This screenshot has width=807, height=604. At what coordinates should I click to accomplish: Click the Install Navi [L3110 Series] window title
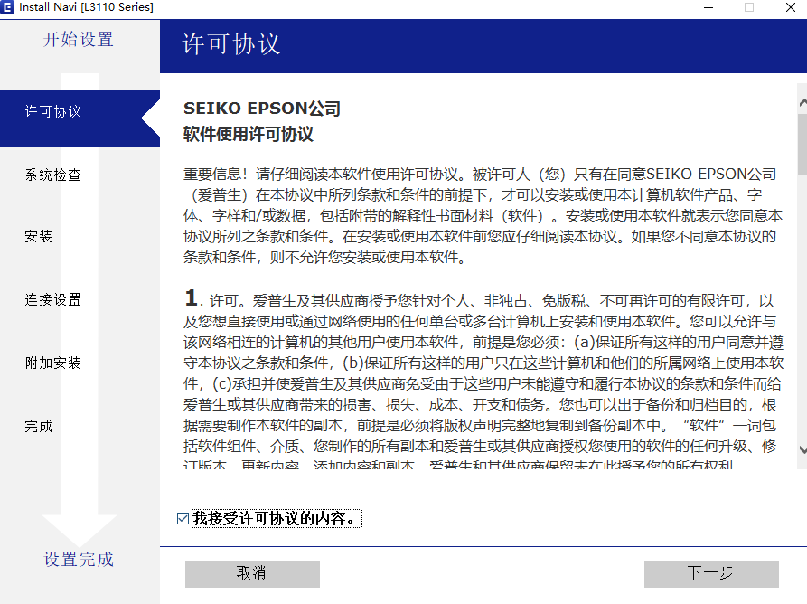pos(87,7)
